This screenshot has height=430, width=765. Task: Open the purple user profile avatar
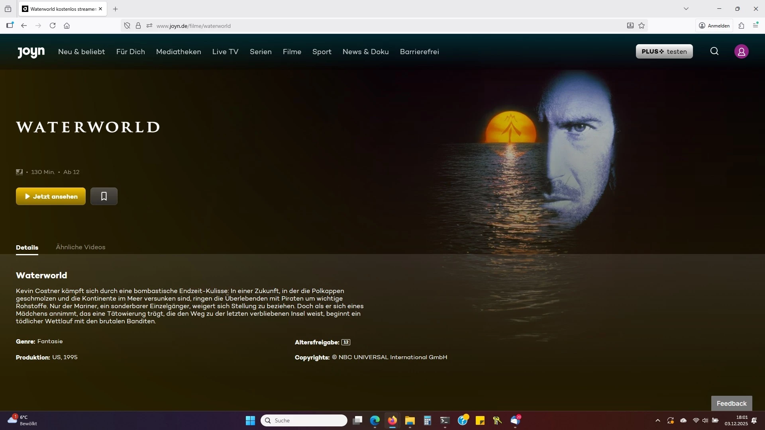741,51
